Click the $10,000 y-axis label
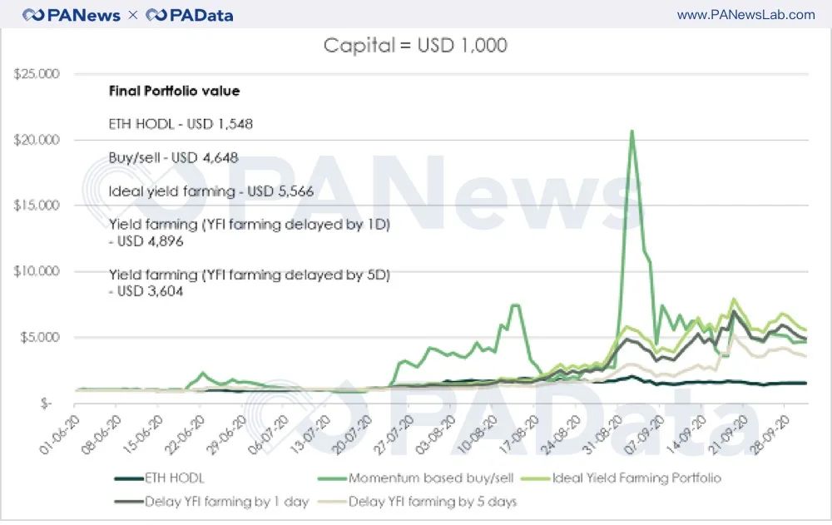The image size is (832, 525). (37, 271)
